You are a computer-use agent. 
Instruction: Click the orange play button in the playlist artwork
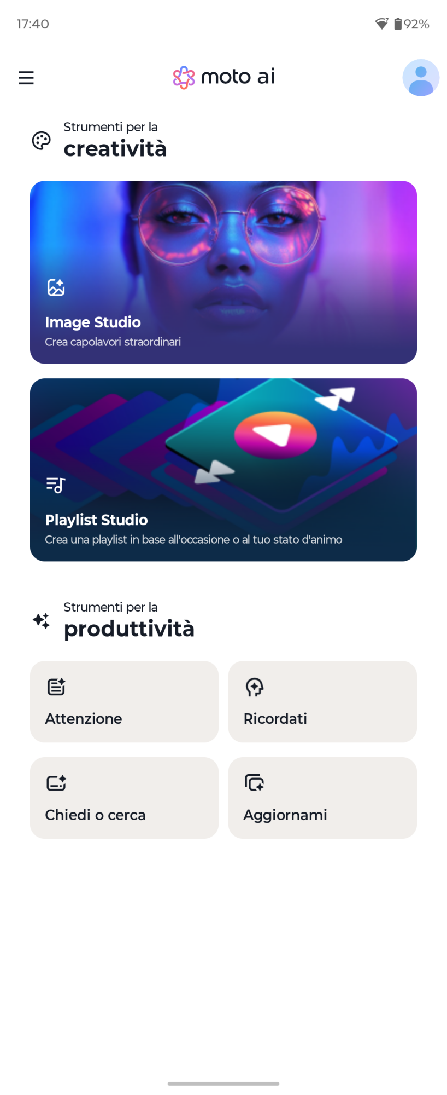point(275,435)
